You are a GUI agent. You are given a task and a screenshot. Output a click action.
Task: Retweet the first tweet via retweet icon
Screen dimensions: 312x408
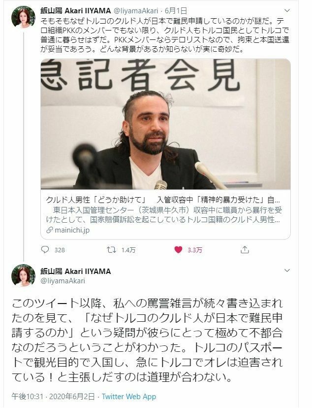click(111, 250)
